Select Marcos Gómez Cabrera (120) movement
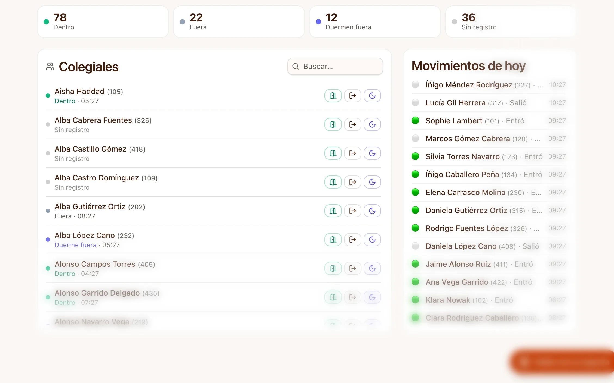 point(489,139)
